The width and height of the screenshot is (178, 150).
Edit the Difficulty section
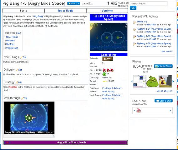coord(19,70)
